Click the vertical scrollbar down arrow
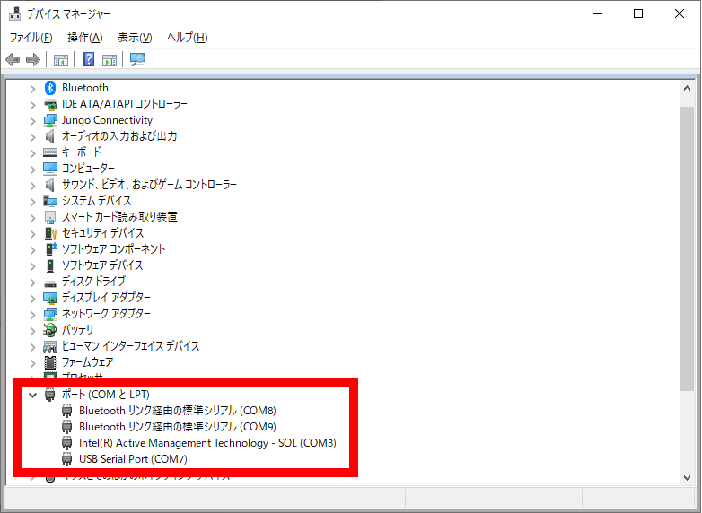The image size is (702, 513). tap(687, 477)
